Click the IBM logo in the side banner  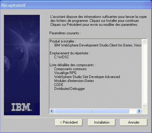pos(22,107)
